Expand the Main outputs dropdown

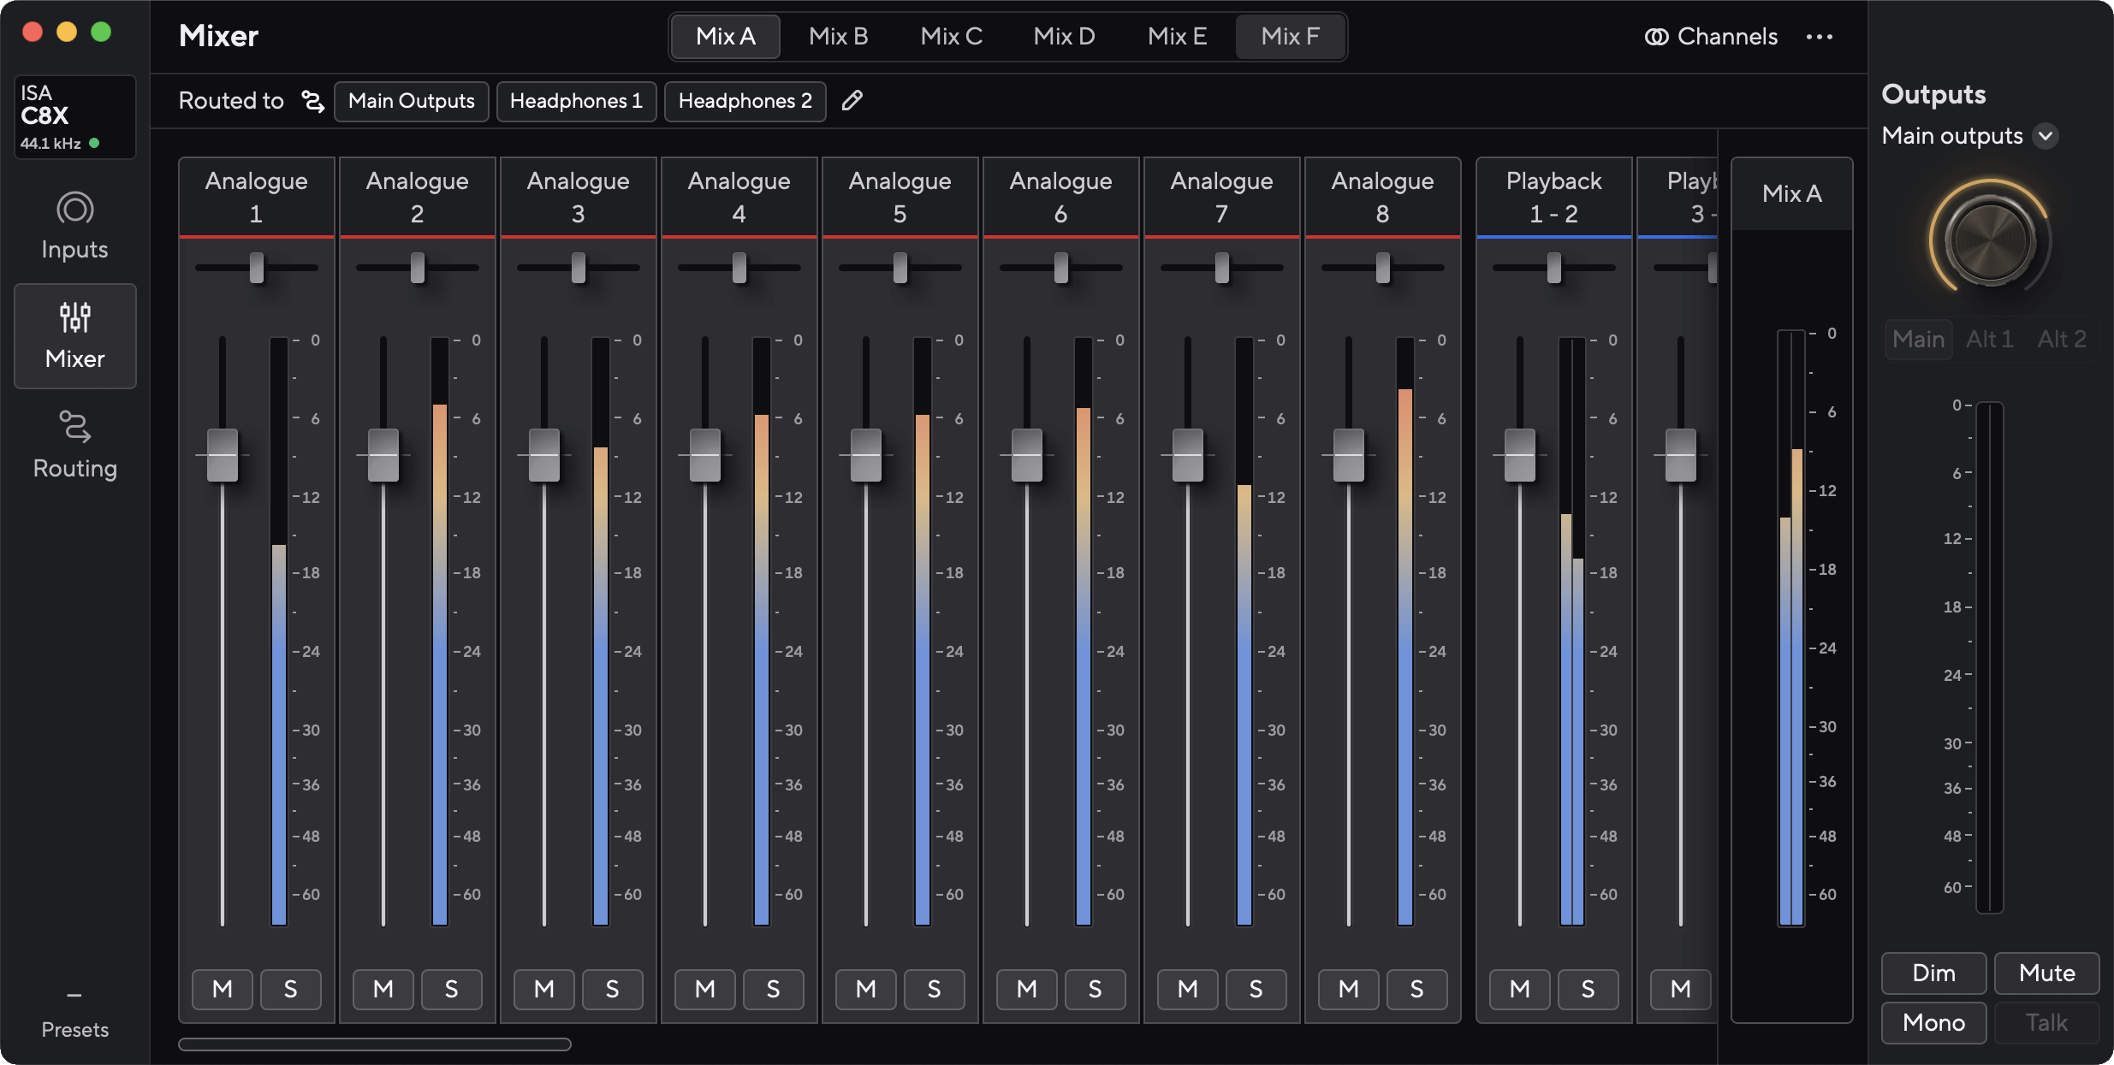(x=2046, y=136)
